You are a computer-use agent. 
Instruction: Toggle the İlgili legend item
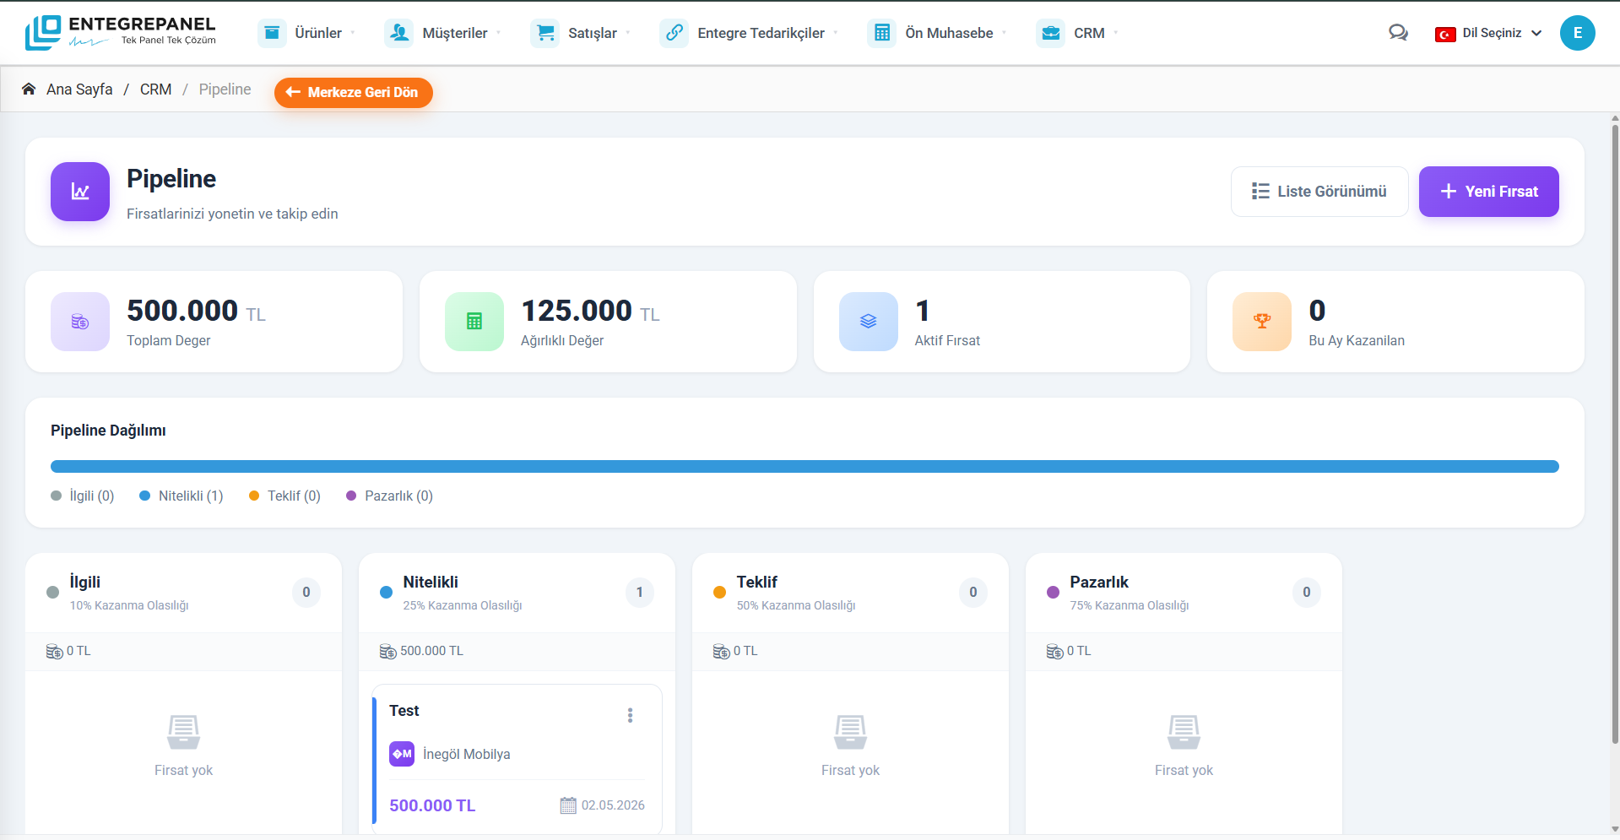82,496
